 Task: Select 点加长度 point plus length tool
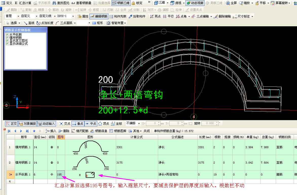click(45, 23)
